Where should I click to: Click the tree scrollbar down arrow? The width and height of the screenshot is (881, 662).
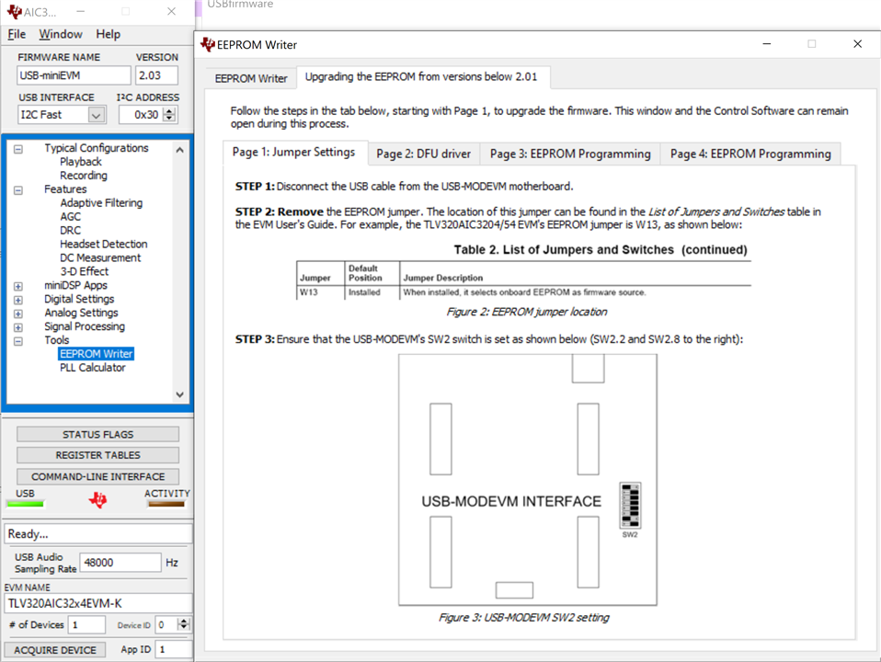[x=180, y=394]
